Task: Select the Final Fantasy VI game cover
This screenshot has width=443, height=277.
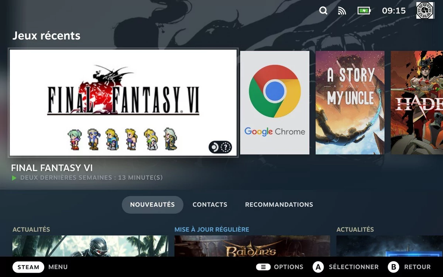Action: 123,103
